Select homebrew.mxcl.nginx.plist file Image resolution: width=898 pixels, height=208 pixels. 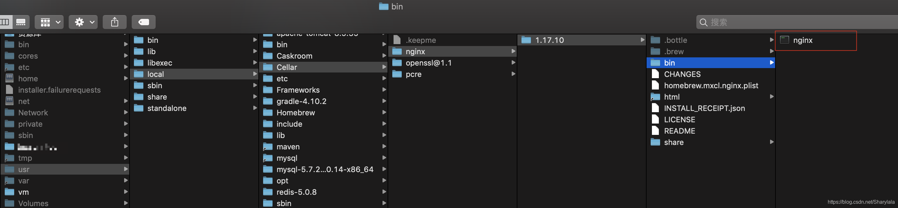(x=711, y=86)
